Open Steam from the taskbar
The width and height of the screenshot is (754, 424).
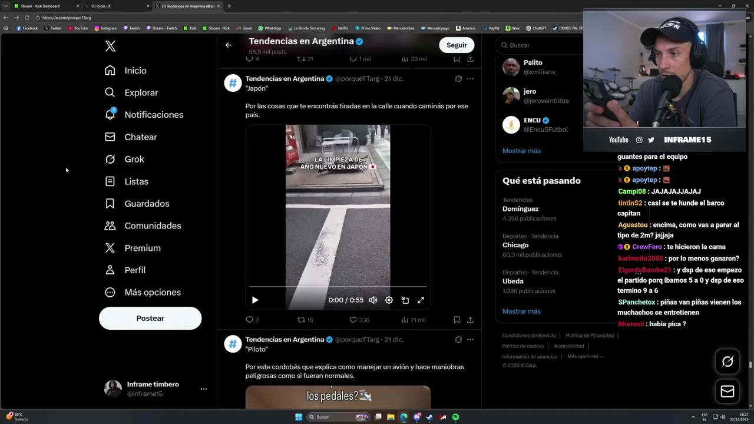point(429,417)
